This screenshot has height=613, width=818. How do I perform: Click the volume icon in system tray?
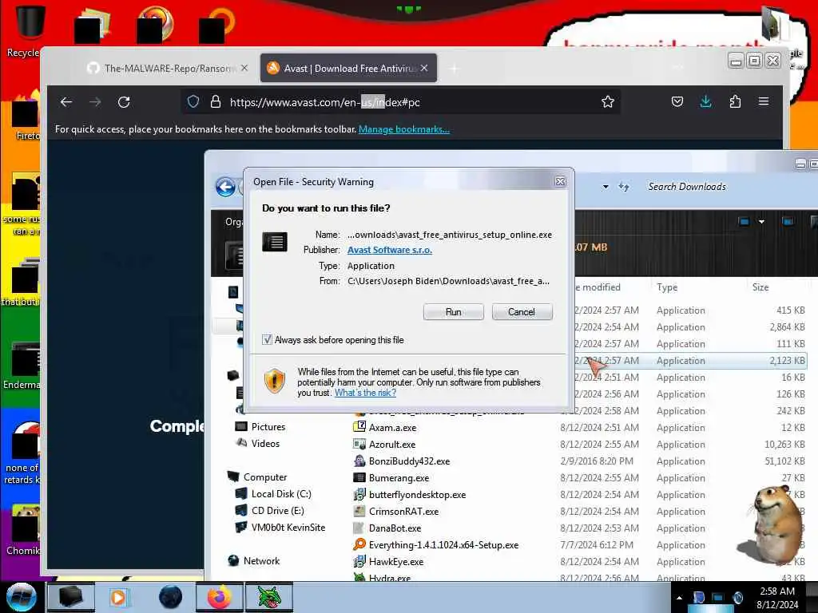tap(737, 598)
